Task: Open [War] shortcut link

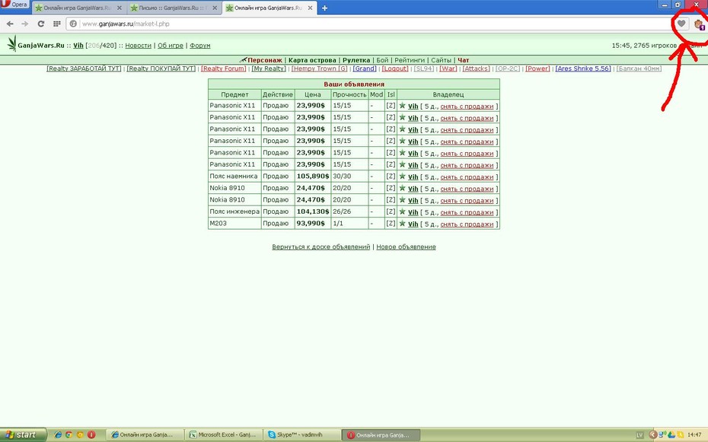Action: (448, 68)
